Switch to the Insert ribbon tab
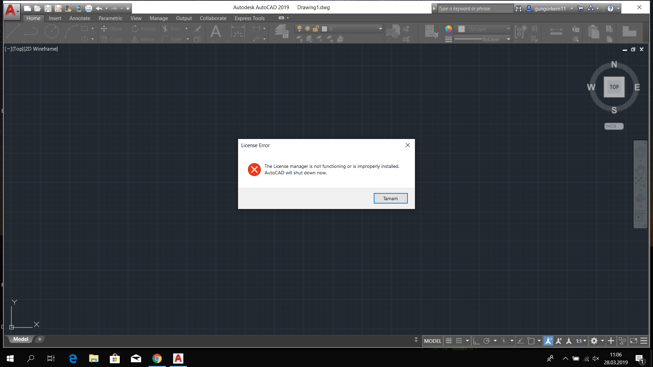 [55, 18]
